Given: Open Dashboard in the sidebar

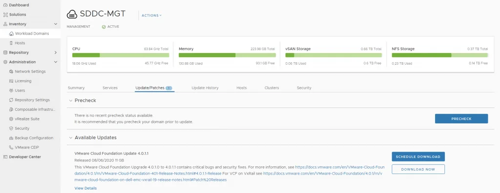Looking at the screenshot, I should point(19,5).
